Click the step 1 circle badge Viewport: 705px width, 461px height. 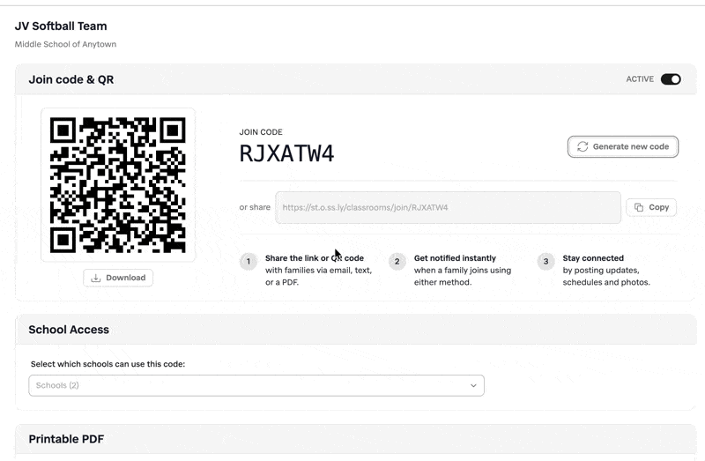click(x=249, y=261)
